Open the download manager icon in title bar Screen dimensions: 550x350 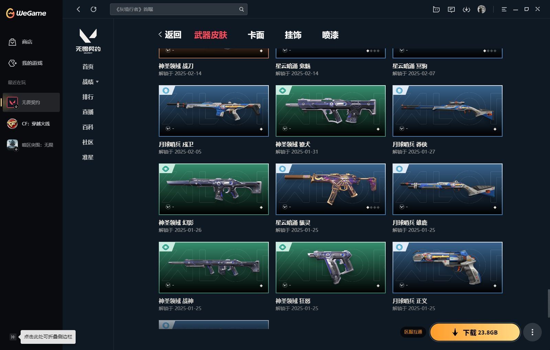click(466, 9)
